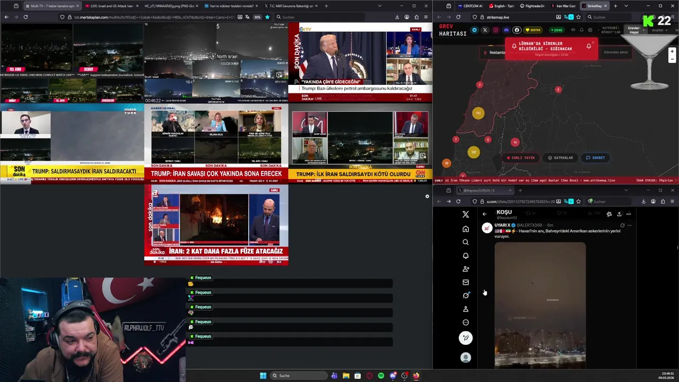The image size is (679, 382).
Task: Close the Multi TV browser tab
Action: point(78,6)
